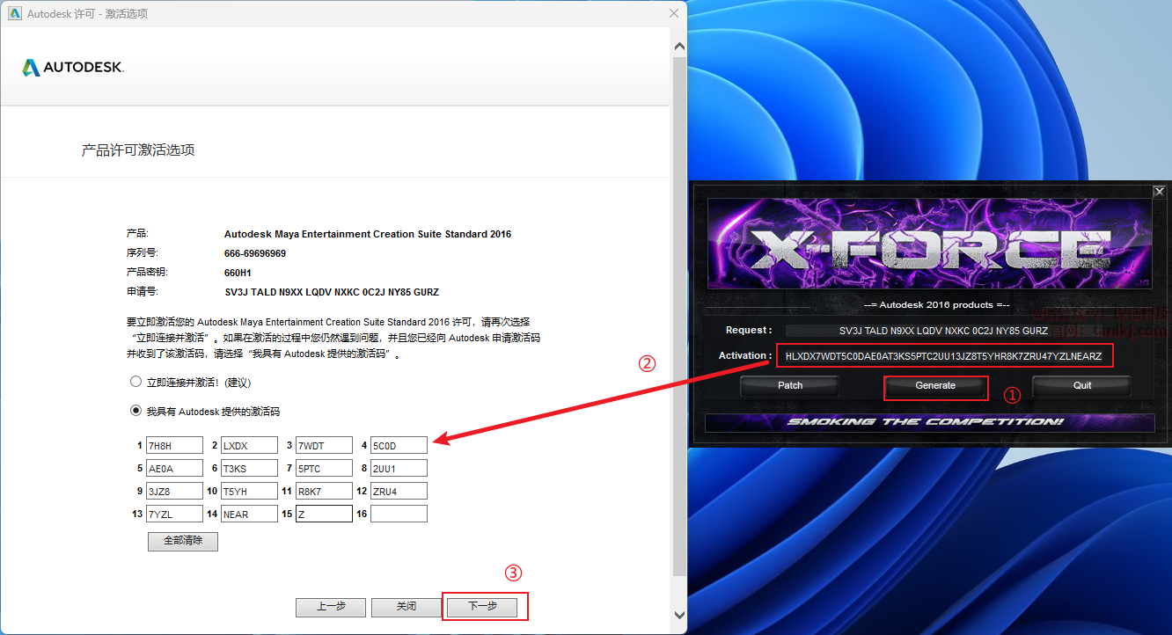Click the "Autodesk 2016 products" caption in X-Force
Screen dimensions: 1172x635
click(937, 304)
